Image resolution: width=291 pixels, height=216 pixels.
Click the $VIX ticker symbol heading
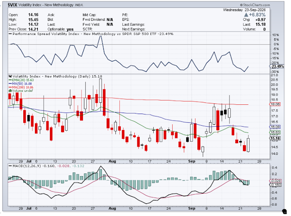(12, 5)
